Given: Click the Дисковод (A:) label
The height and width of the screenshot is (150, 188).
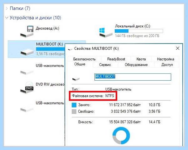Looking at the screenshot, I should pyautogui.click(x=48, y=28).
